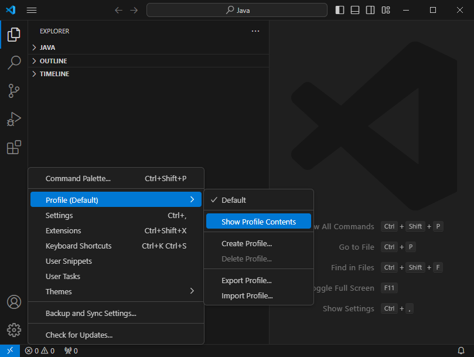Toggle the bottom panel layout icon
Image resolution: width=474 pixels, height=357 pixels.
355,10
